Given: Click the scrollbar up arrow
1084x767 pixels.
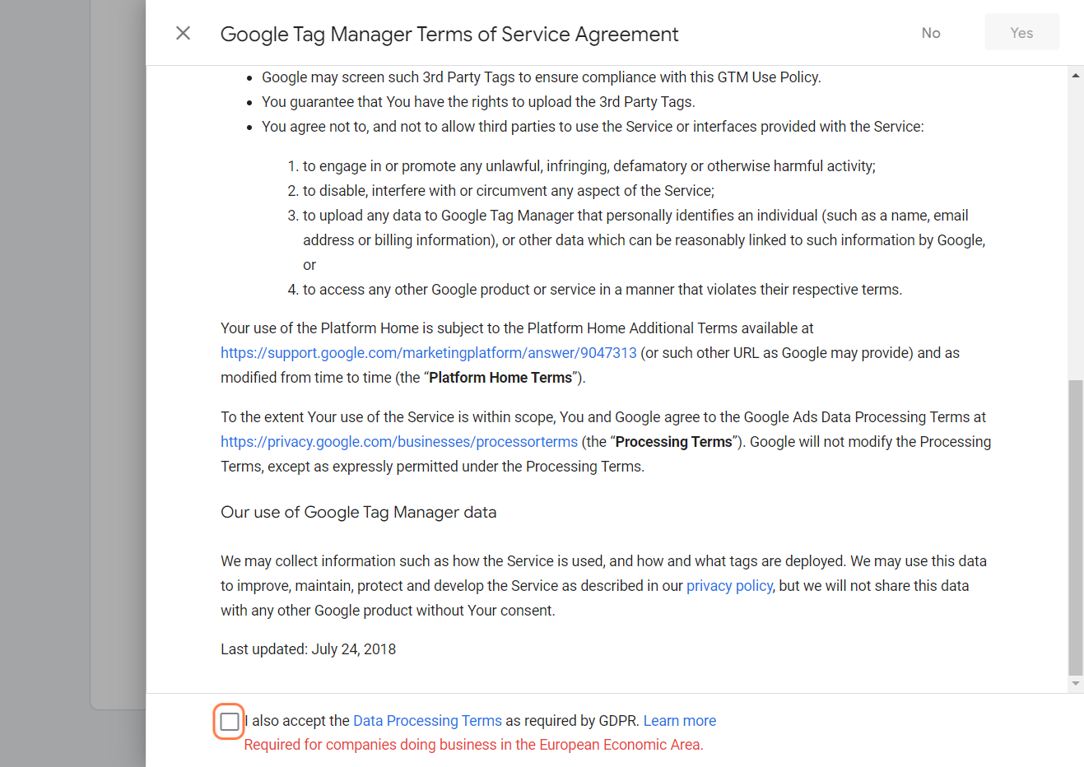Looking at the screenshot, I should (x=1076, y=75).
